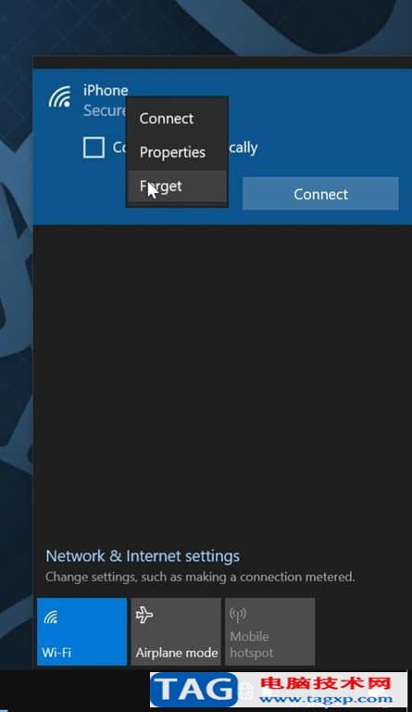Viewport: 412px width, 712px height.
Task: Open the www.tagxp.com watermark URL
Action: point(325,700)
